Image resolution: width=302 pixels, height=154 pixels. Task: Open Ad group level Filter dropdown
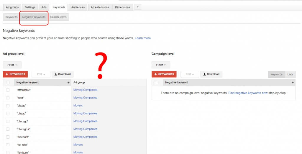coord(12,65)
